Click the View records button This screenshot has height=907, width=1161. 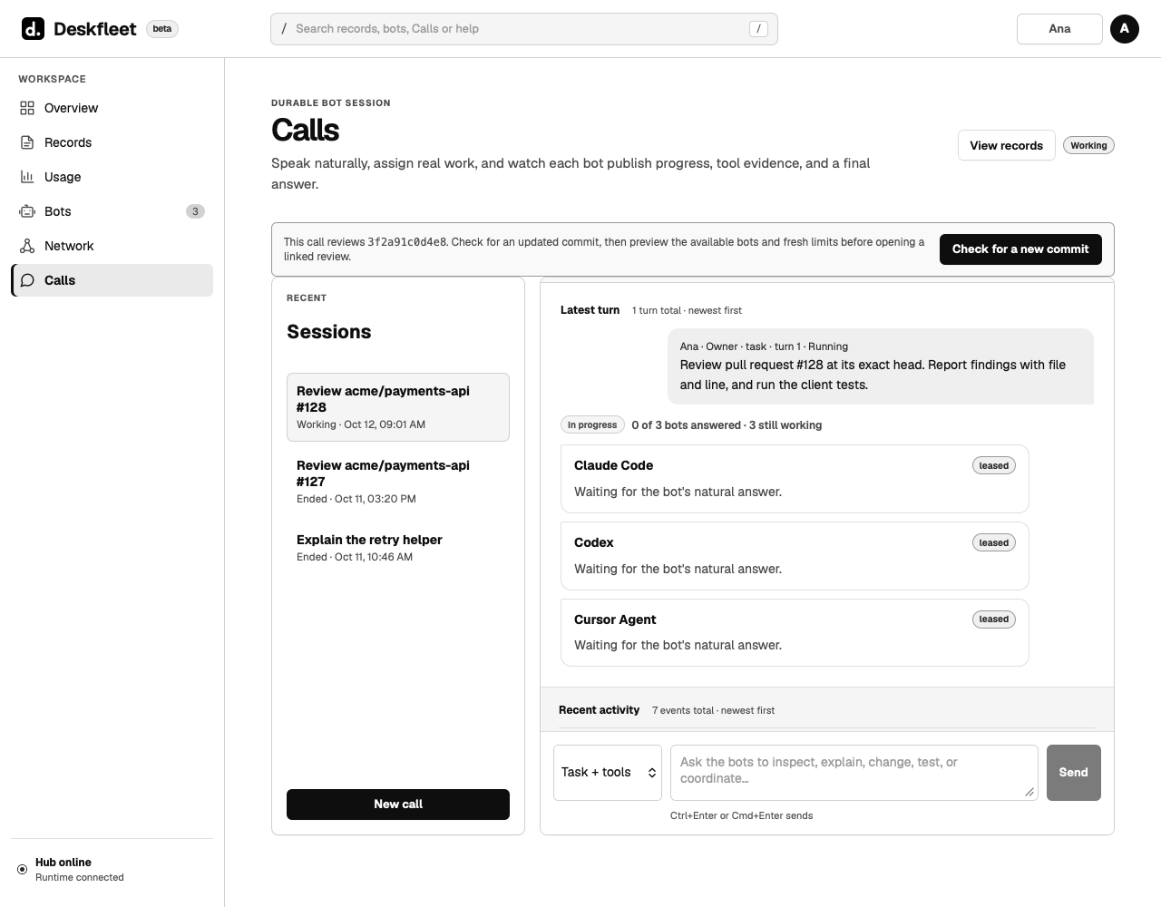pos(1007,145)
